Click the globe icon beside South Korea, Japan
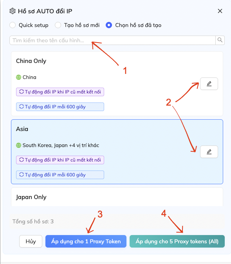The width and height of the screenshot is (231, 264). (x=18, y=145)
